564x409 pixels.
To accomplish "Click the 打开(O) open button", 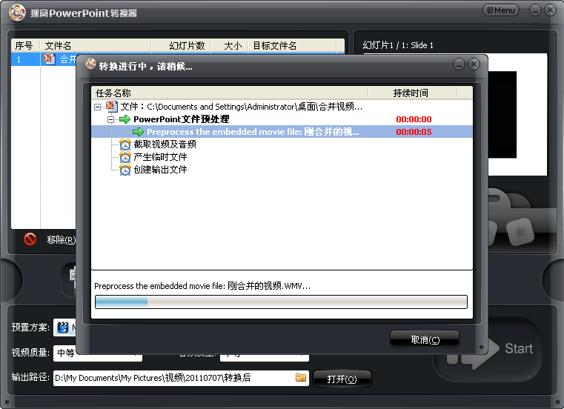I will (342, 379).
